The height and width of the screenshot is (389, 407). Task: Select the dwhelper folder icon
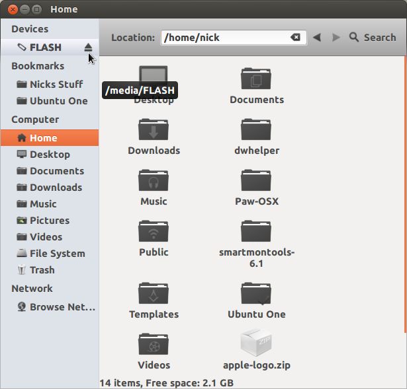[256, 129]
